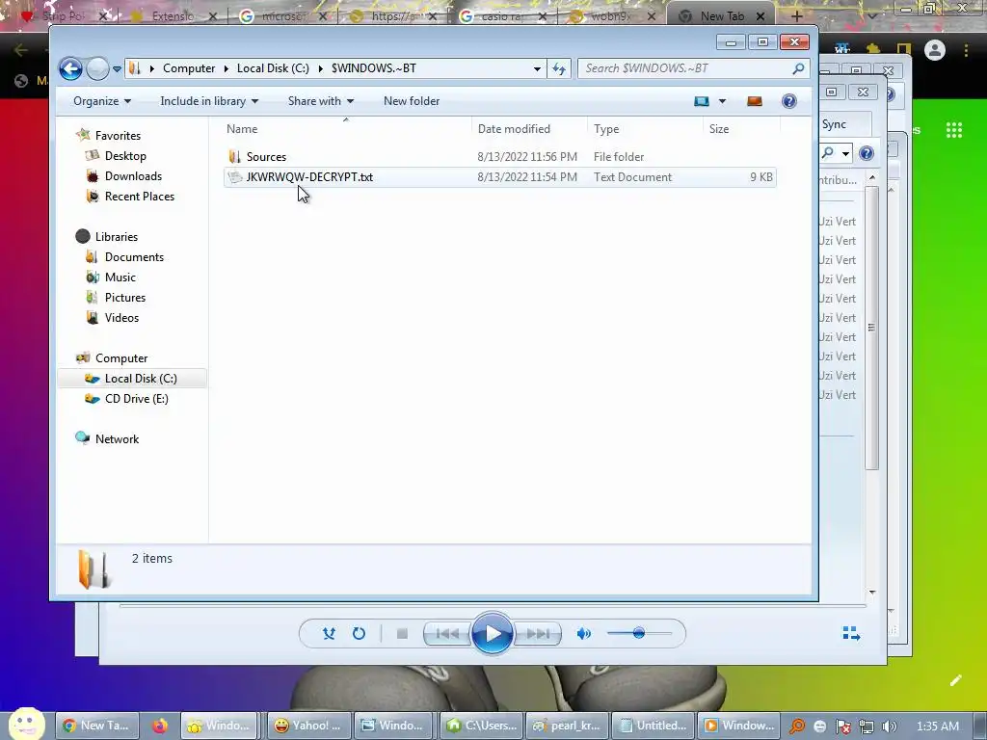The image size is (987, 740).
Task: Open Firefox from the taskbar
Action: (159, 726)
